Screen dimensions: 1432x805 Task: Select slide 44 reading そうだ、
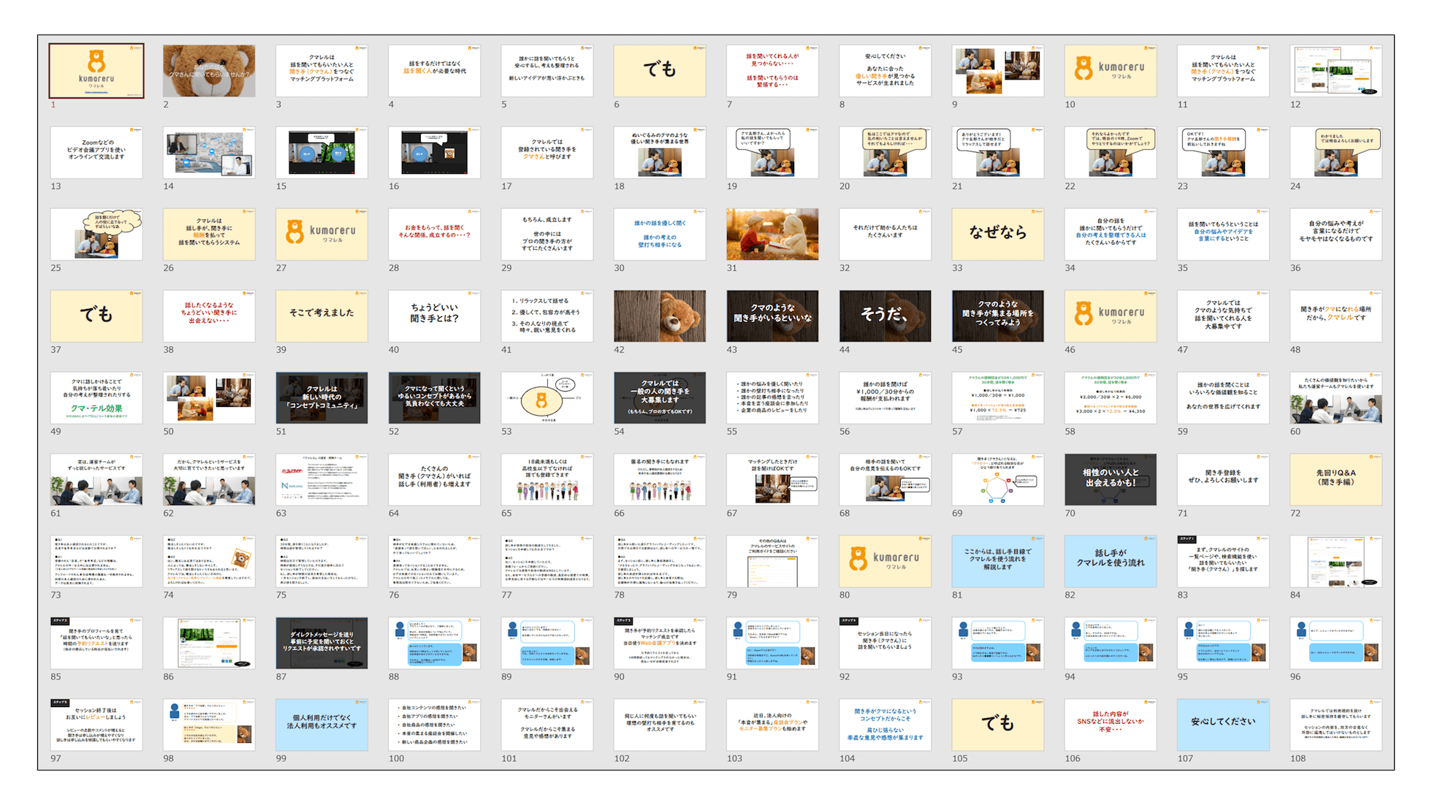click(x=886, y=316)
